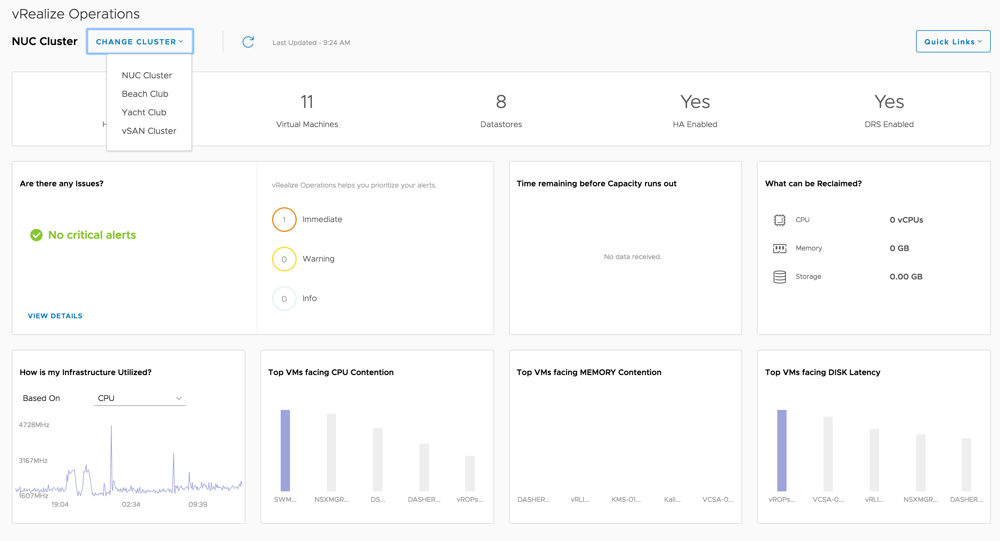
Task: Click the HA Enabled Yes value
Action: (x=695, y=102)
